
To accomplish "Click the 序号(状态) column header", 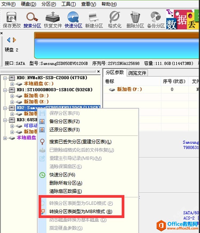I will click(174, 81).
